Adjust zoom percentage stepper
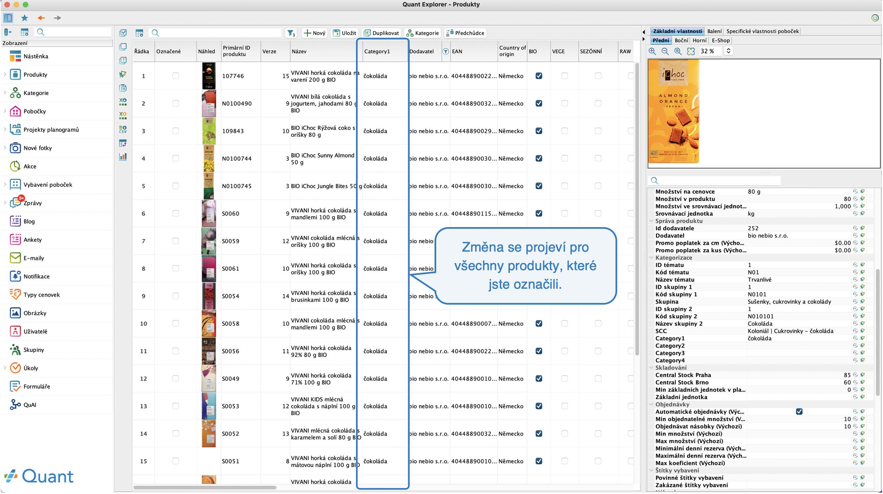The height and width of the screenshot is (494, 883). (x=729, y=51)
